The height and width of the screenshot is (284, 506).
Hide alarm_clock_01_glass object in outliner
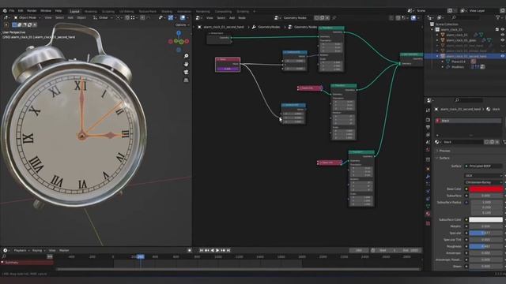[503, 40]
